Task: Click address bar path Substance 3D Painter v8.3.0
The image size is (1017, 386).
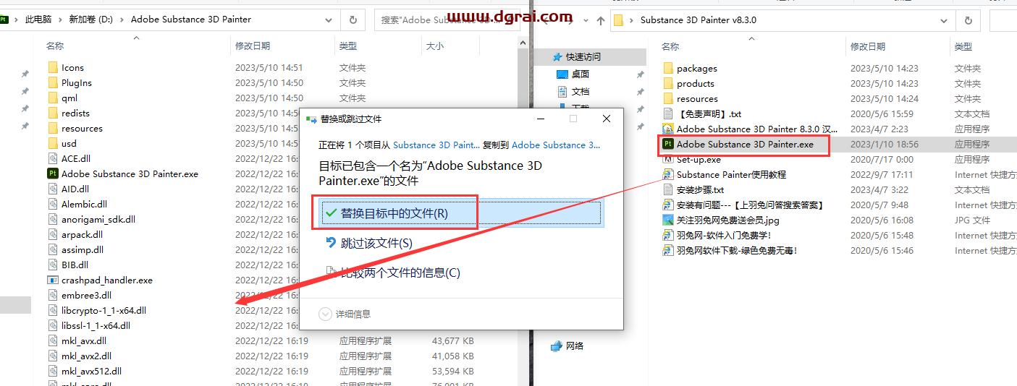Action: (699, 20)
